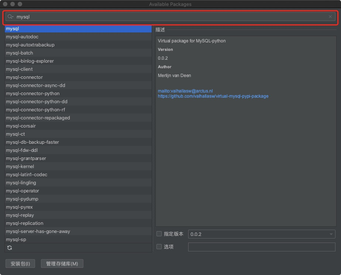
Task: Select mysql-replay package
Action: click(x=78, y=215)
